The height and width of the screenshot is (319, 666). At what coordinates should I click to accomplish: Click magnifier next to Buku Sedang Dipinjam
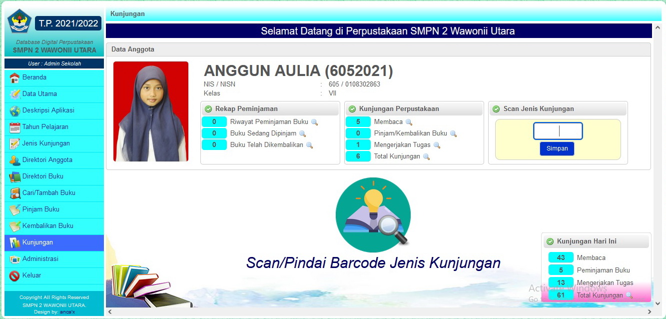click(x=302, y=134)
